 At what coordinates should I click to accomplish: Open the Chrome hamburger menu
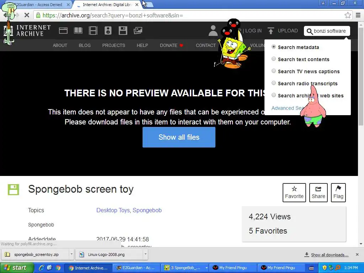point(358,15)
